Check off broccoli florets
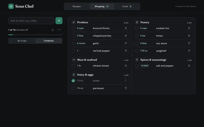Screen dimensions: 204x127 [73, 28]
